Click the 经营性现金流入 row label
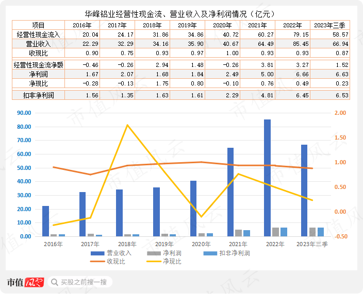This screenshot has height=294, width=363. click(38, 34)
